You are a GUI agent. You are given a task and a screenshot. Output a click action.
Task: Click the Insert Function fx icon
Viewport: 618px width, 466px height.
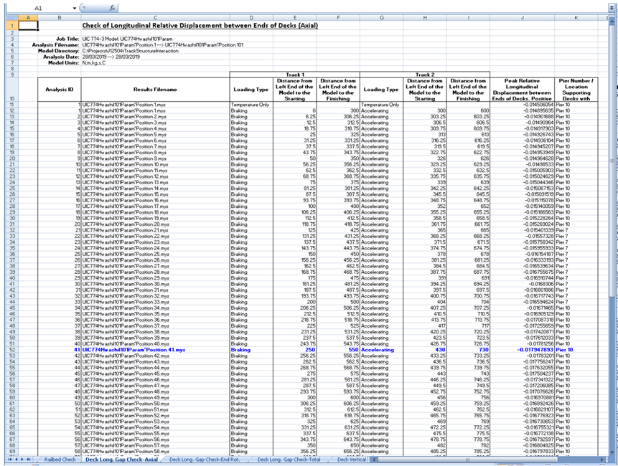(113, 6)
